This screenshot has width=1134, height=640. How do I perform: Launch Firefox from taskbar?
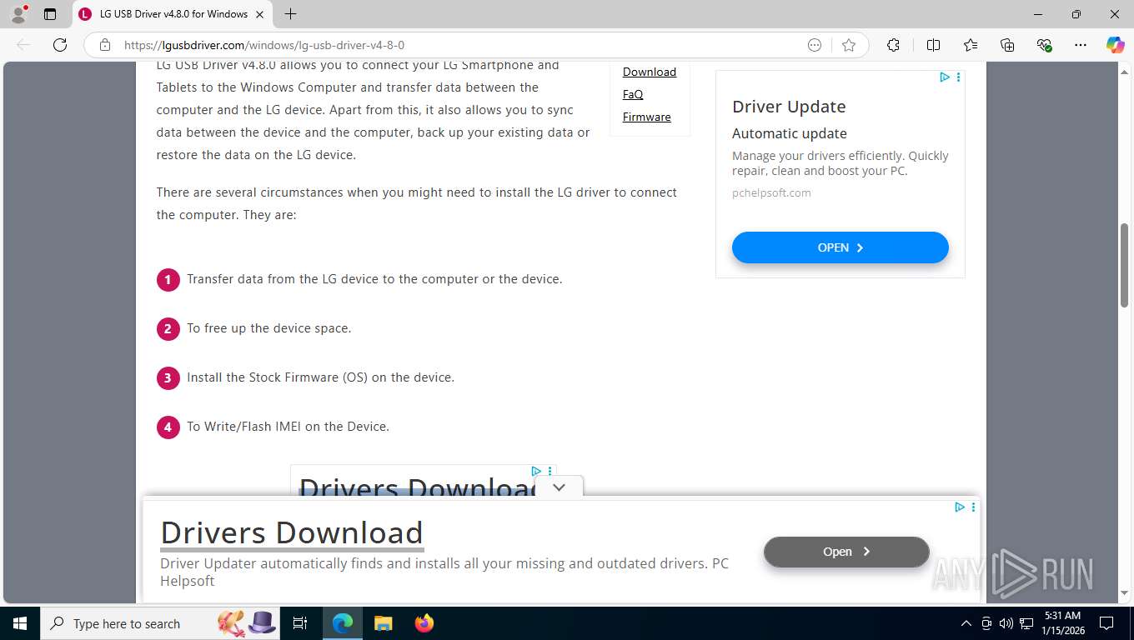pos(424,623)
